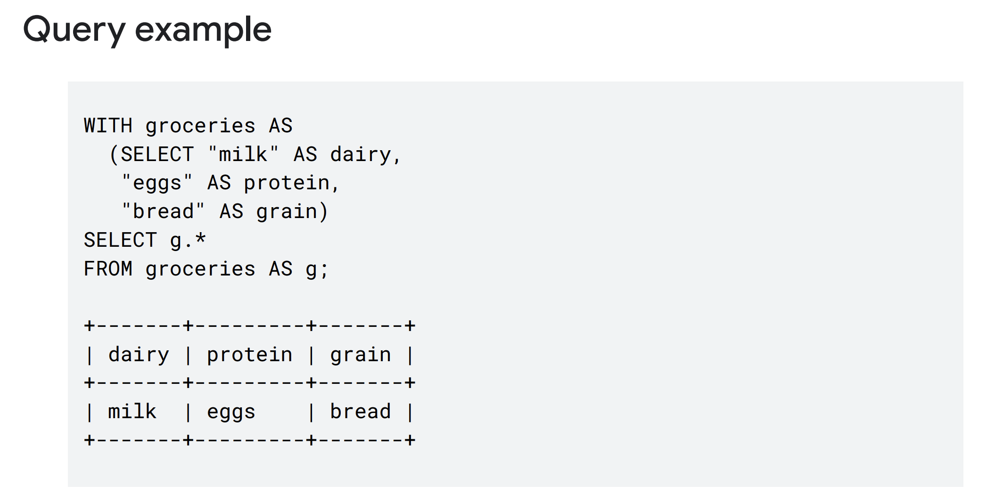Click the word groceries on first line

pyautogui.click(x=200, y=126)
